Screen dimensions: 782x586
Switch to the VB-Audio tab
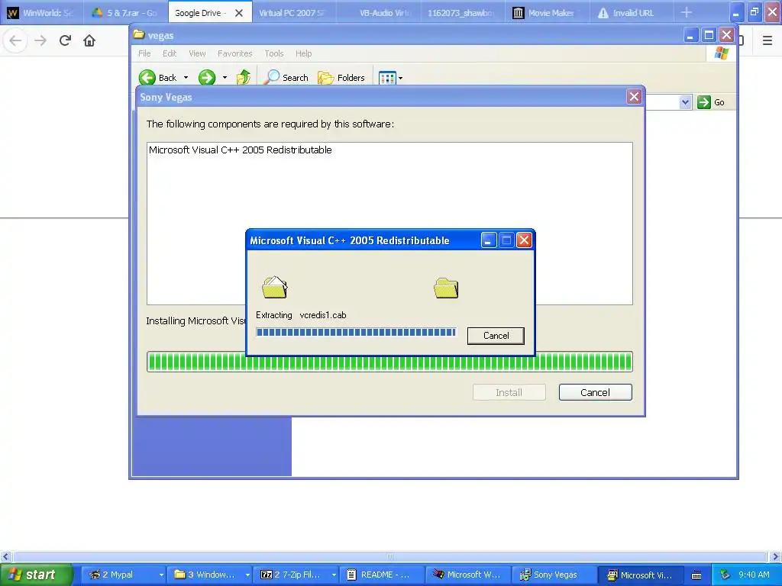[379, 13]
